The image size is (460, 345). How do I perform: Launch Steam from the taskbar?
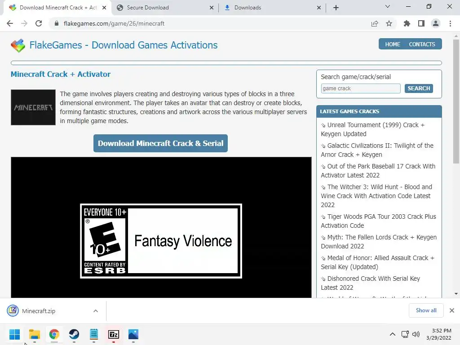tap(74, 334)
